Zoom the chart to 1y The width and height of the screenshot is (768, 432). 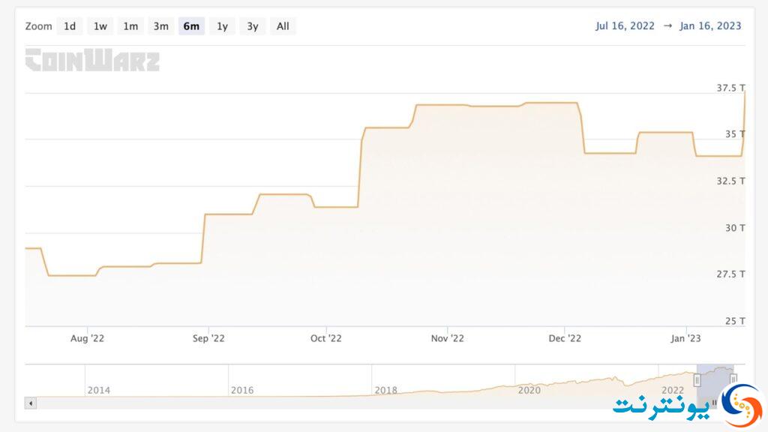click(222, 26)
